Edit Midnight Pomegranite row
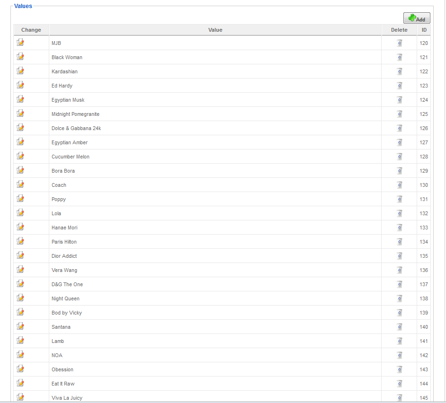The height and width of the screenshot is (403, 446). (x=20, y=114)
